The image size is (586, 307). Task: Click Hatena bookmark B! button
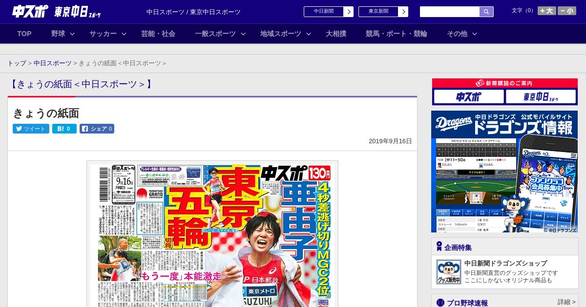[64, 129]
